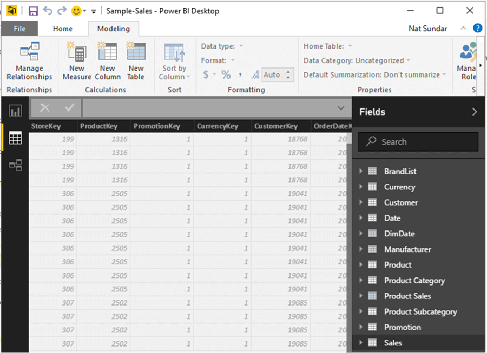Adjust the Auto decimal places stepper
Viewport: 487px width, 353px height.
point(288,74)
